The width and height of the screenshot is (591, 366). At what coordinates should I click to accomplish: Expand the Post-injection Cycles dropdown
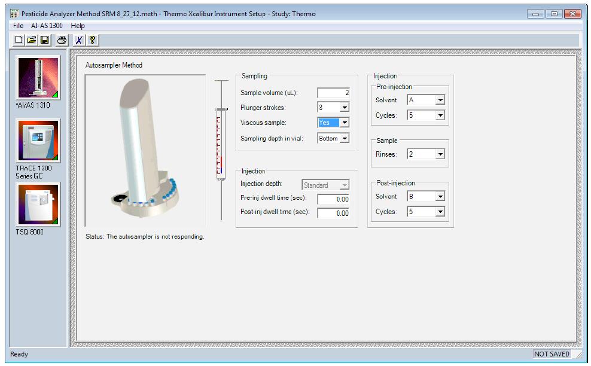click(440, 211)
